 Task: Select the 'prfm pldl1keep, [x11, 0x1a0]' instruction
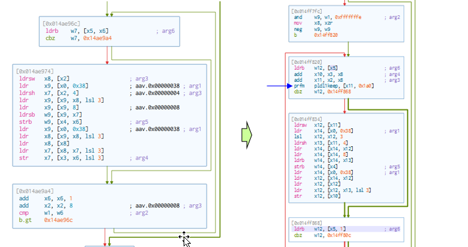(x=334, y=86)
